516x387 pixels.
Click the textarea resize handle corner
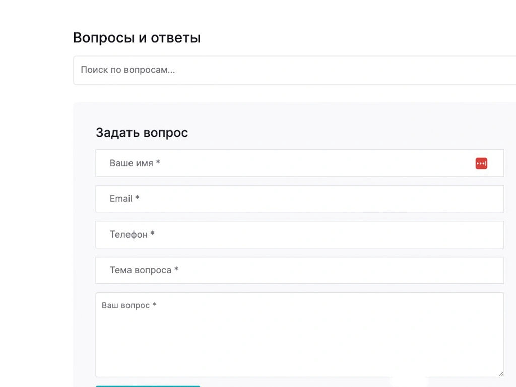tap(501, 374)
